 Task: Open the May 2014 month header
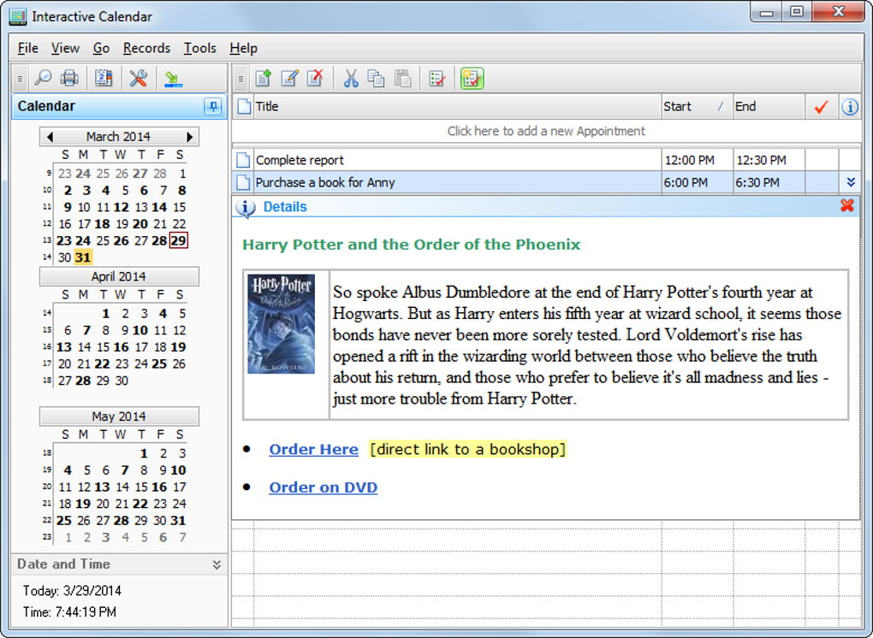(x=119, y=416)
